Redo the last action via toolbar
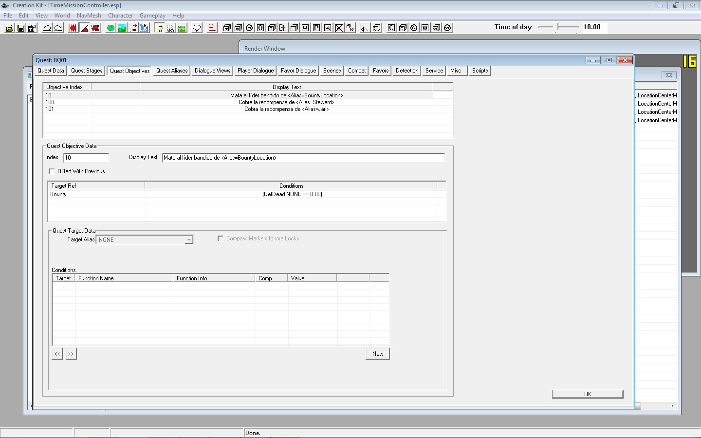The width and height of the screenshot is (701, 438). (x=58, y=28)
